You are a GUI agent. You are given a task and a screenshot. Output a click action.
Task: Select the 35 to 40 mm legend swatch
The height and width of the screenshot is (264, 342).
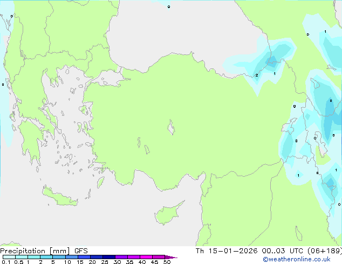click(133, 257)
